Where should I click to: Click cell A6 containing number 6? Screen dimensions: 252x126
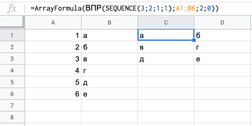(x=53, y=94)
